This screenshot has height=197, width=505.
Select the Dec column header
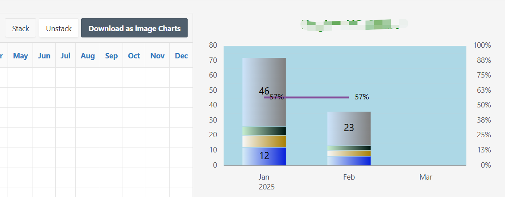coord(181,56)
